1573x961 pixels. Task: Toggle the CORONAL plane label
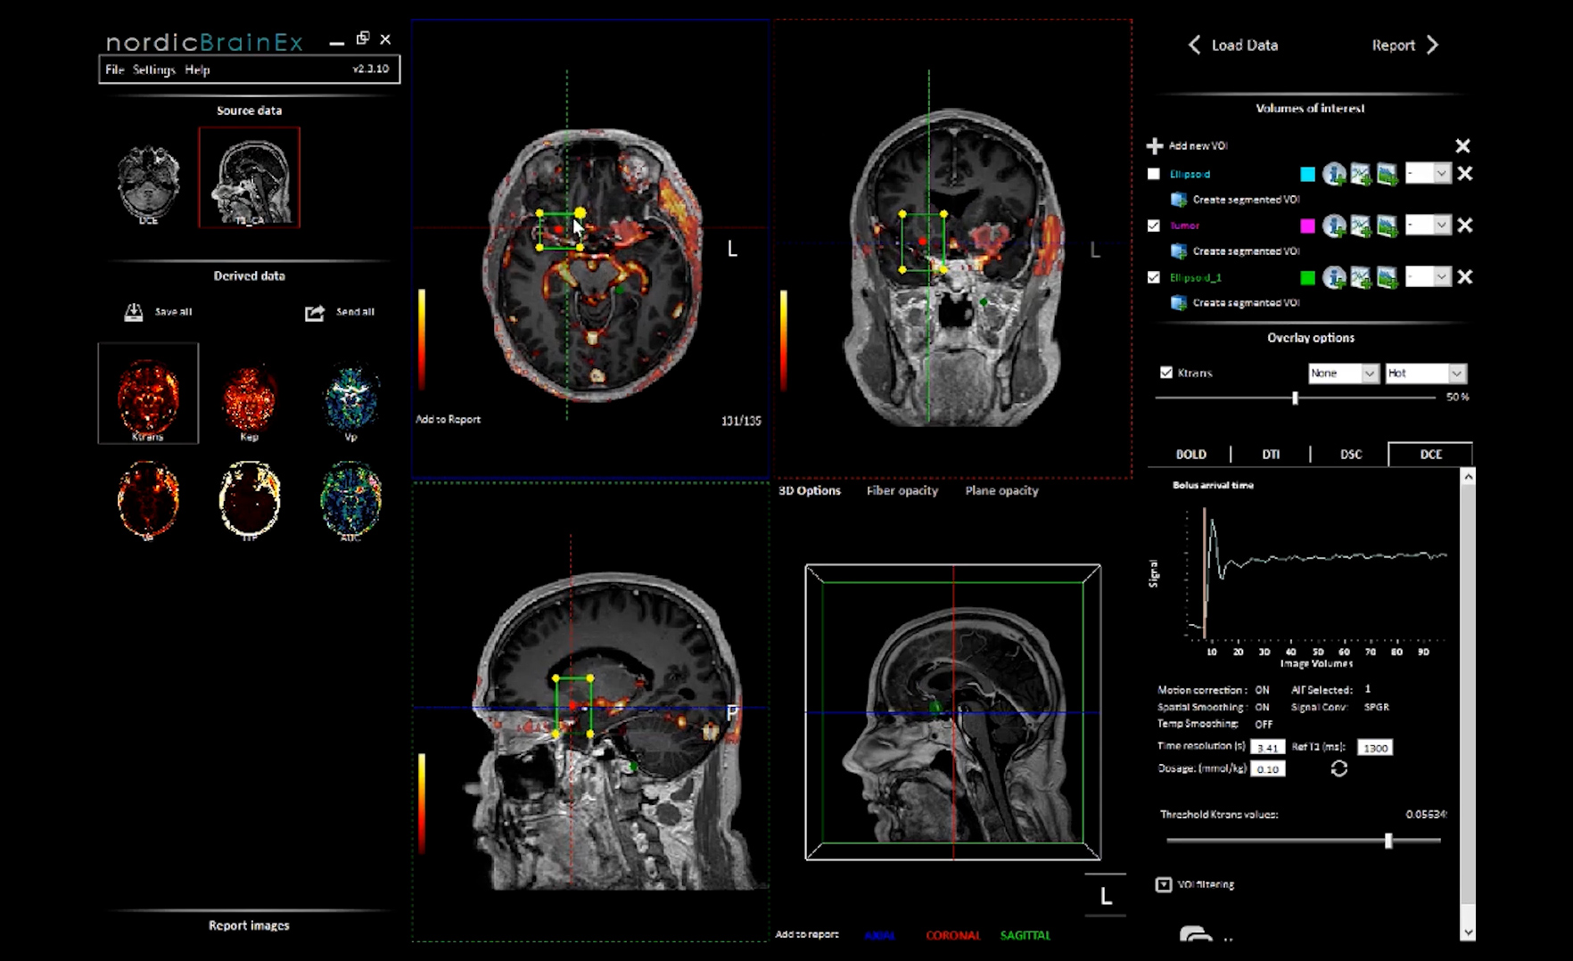coord(952,935)
